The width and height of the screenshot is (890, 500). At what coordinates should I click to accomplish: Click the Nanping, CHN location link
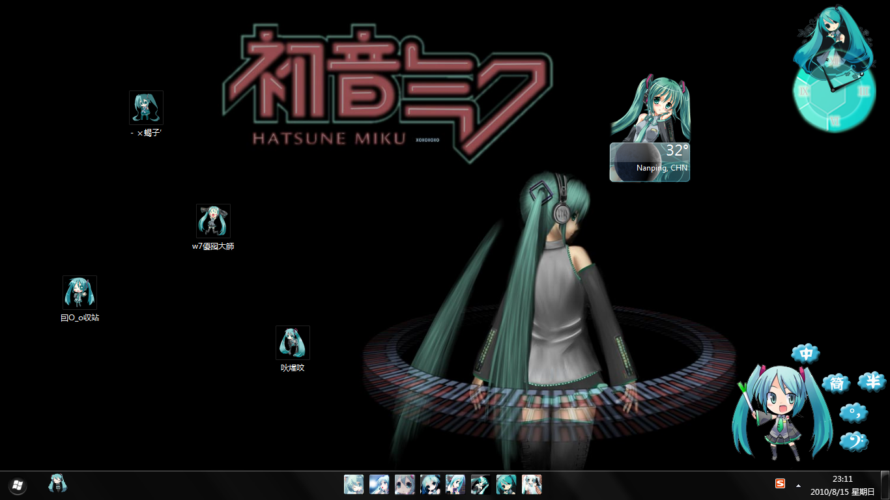click(x=662, y=168)
